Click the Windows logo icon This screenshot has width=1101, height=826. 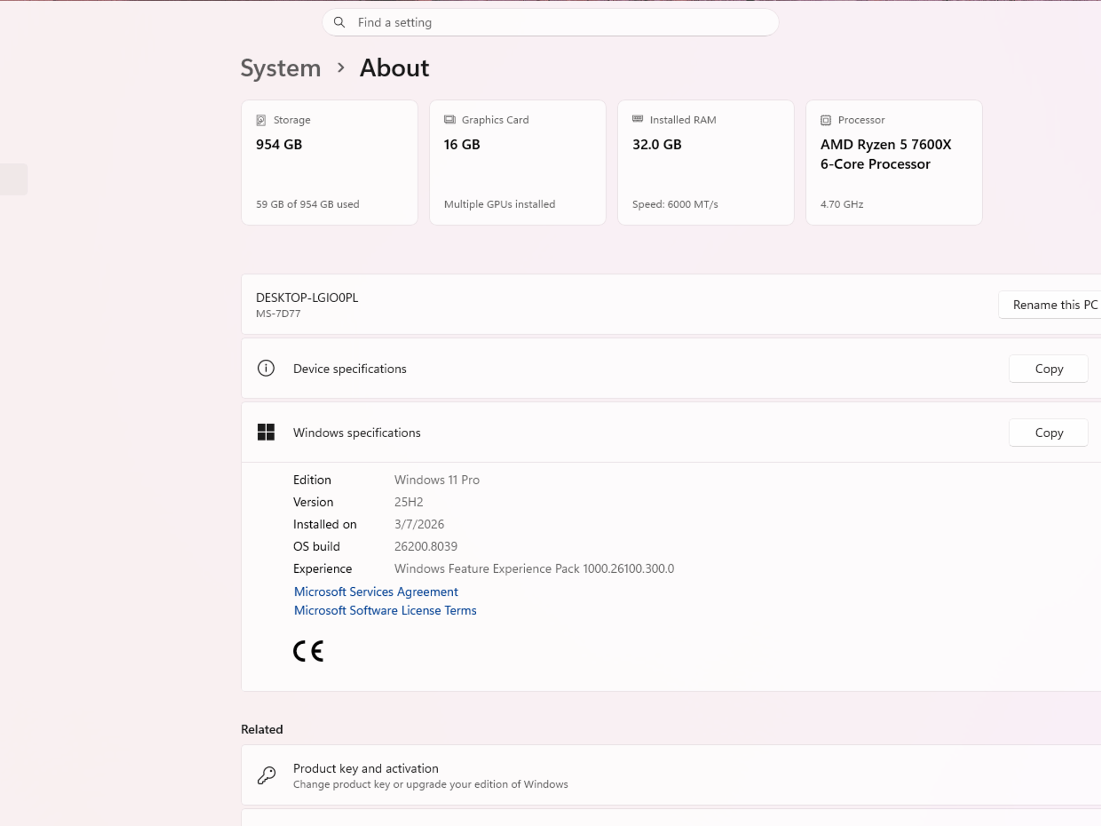click(266, 432)
